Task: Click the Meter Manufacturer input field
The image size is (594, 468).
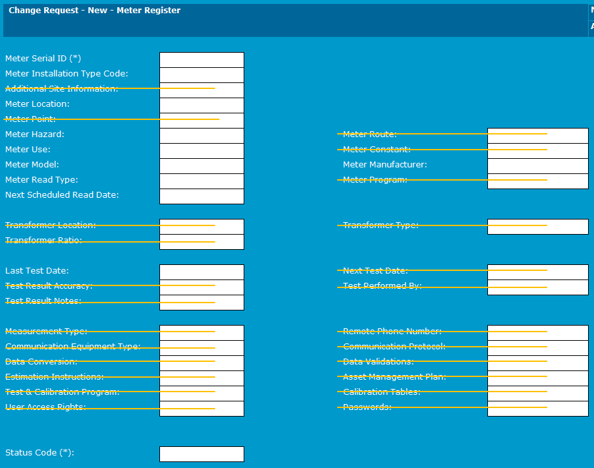Action: point(537,166)
